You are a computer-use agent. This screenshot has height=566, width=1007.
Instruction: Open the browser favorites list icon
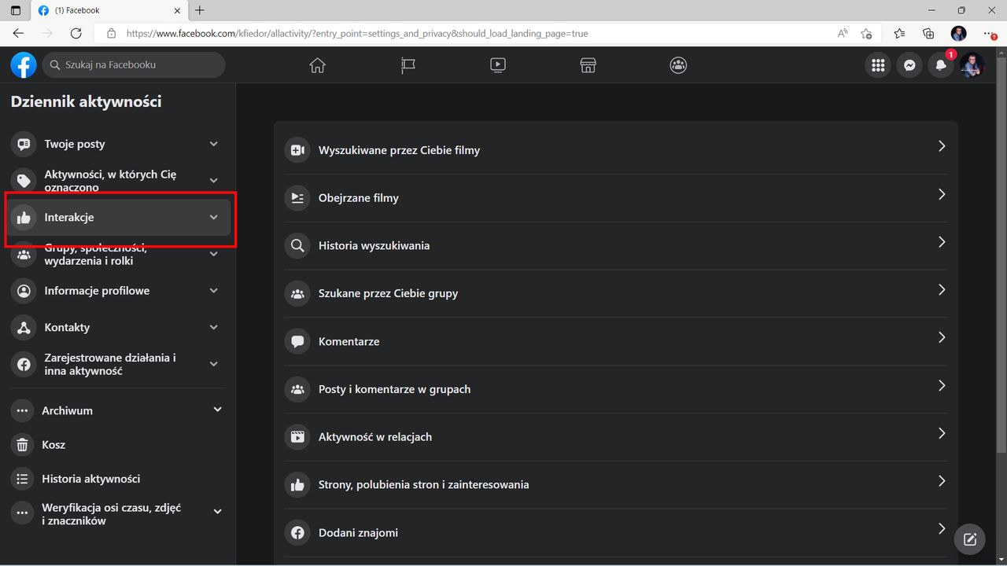tap(899, 33)
